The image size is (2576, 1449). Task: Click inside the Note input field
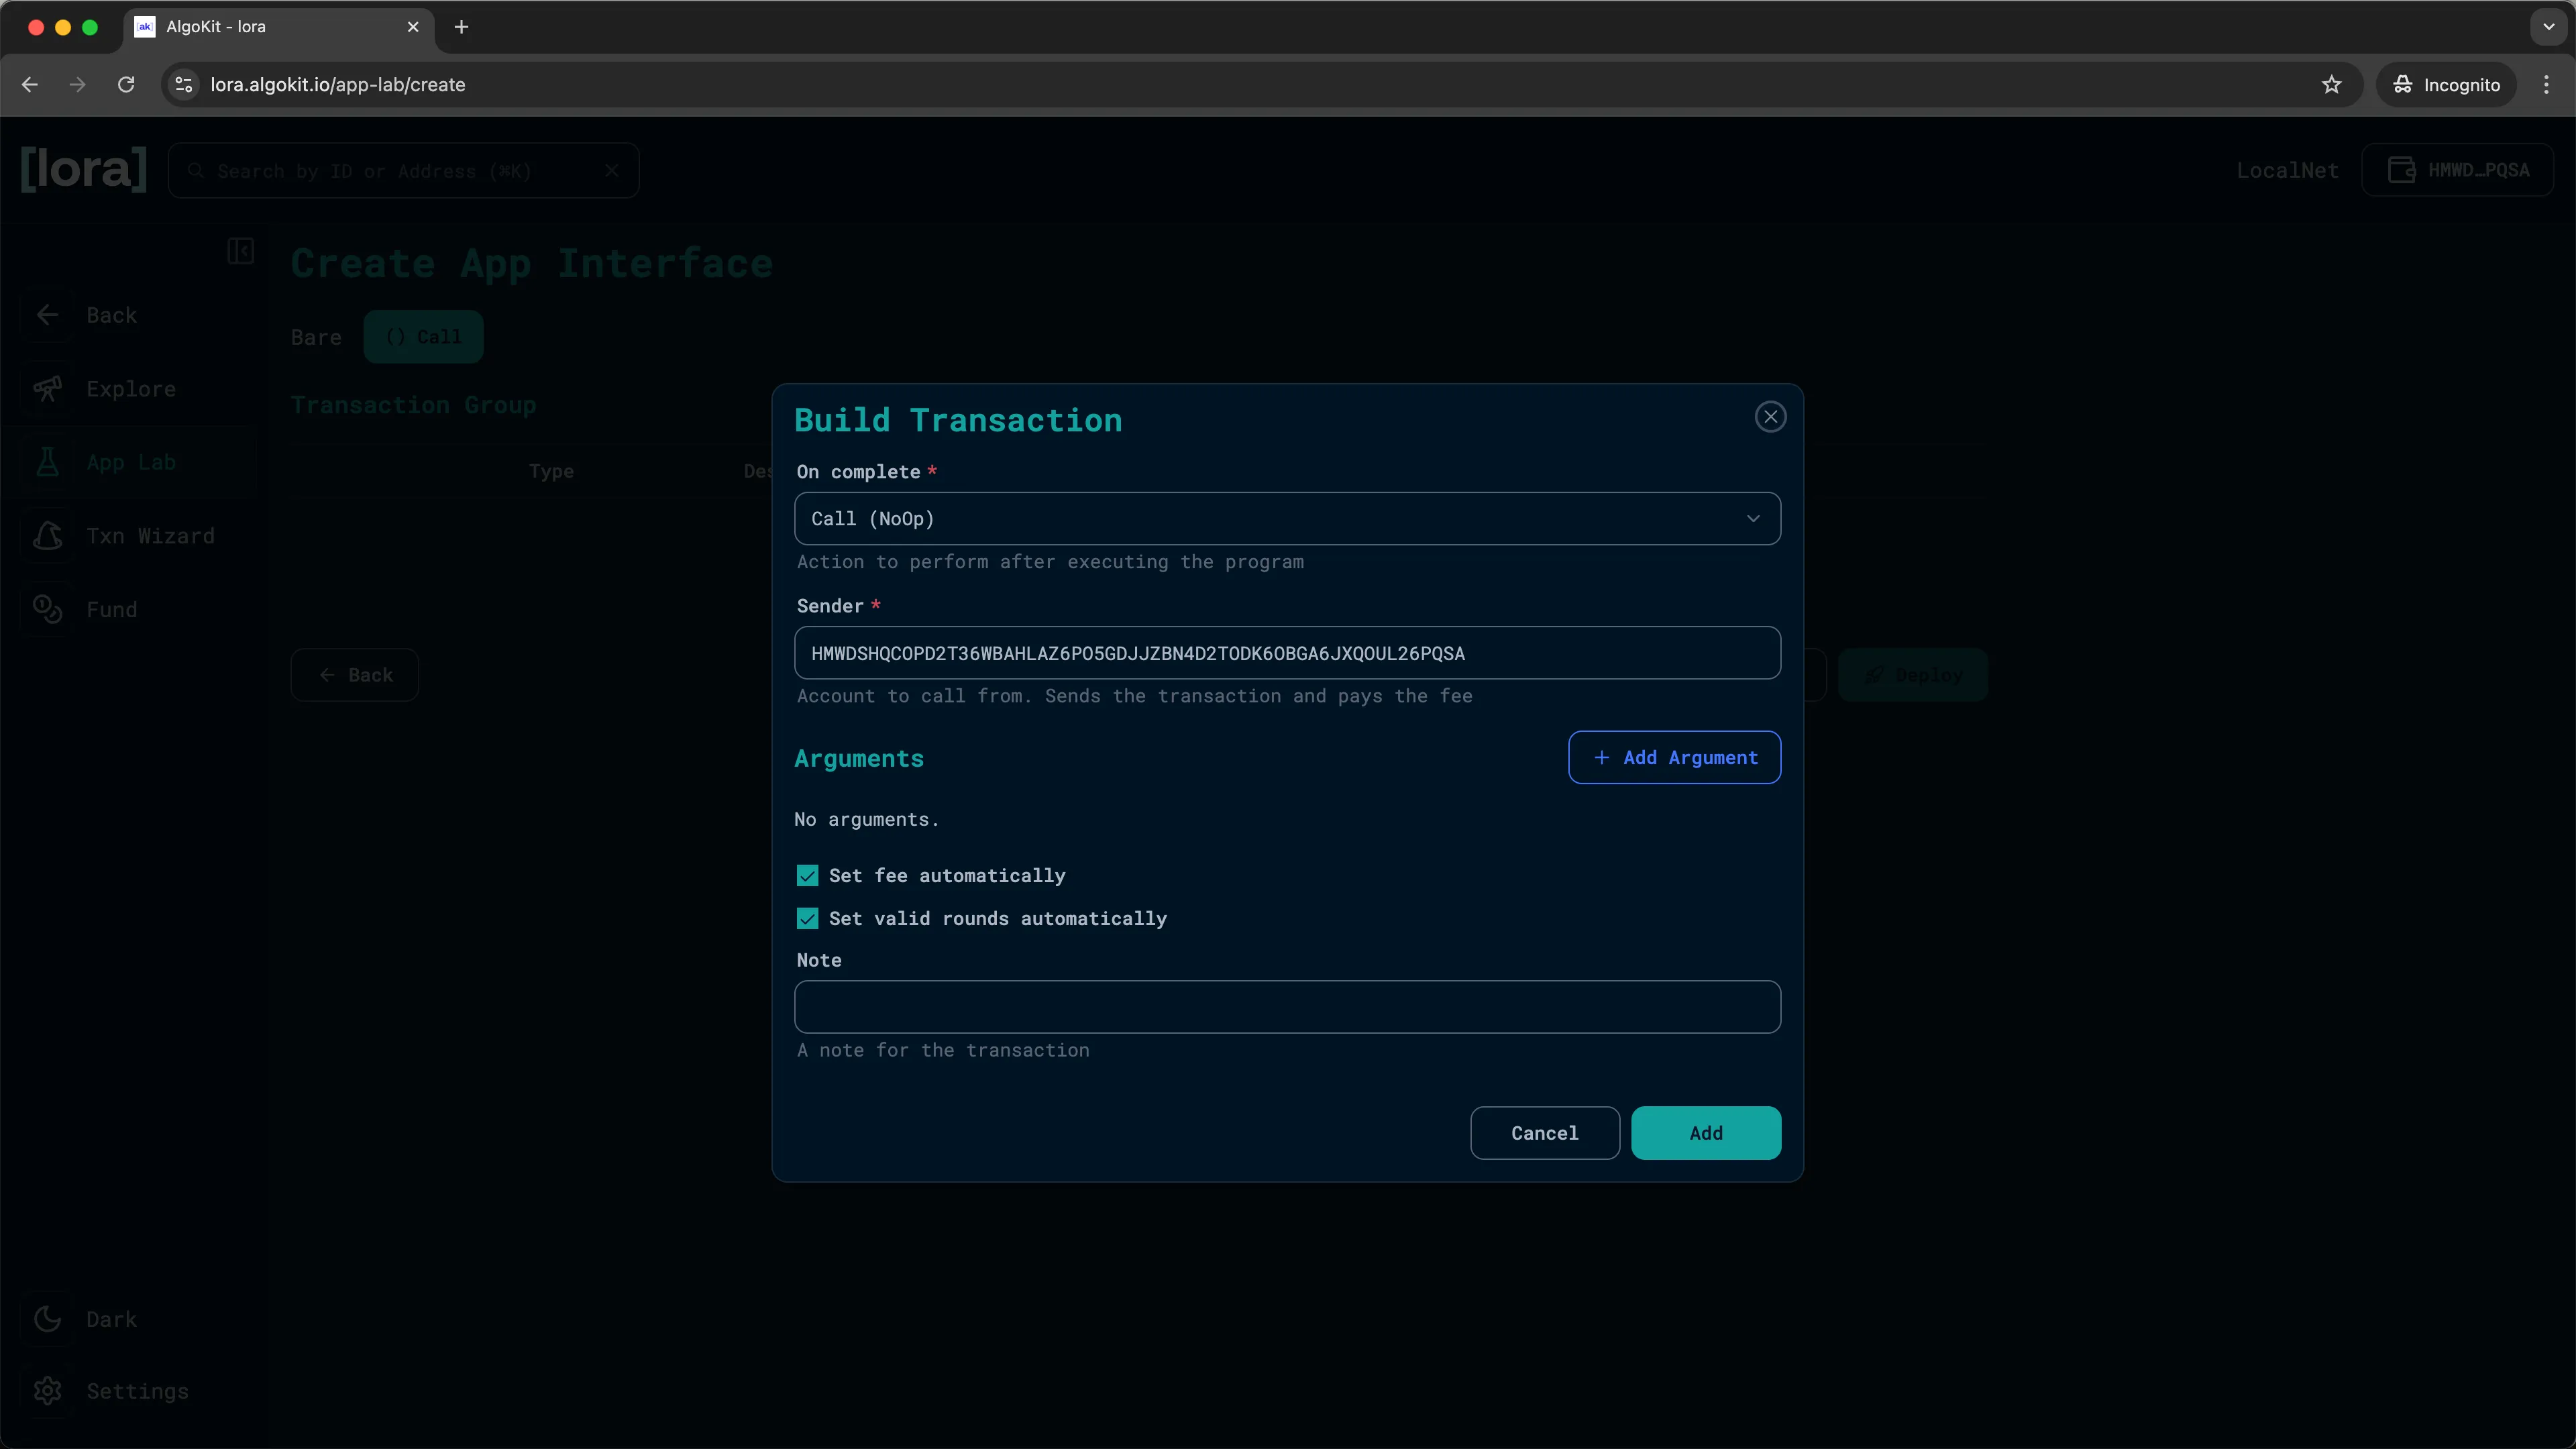coord(1285,1006)
